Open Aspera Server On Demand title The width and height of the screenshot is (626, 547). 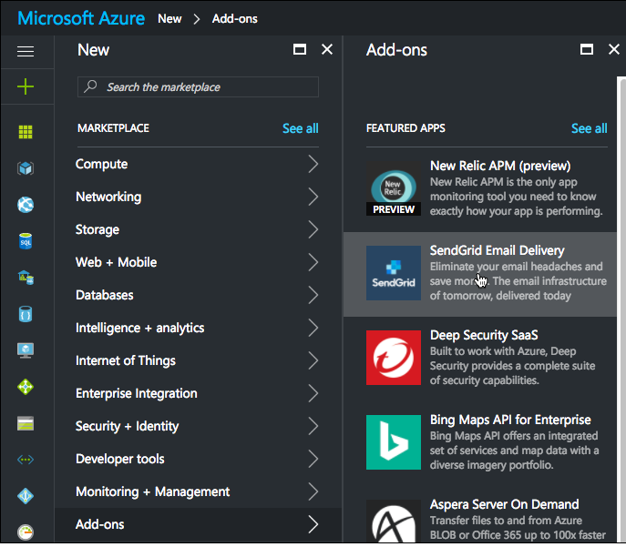tap(504, 504)
